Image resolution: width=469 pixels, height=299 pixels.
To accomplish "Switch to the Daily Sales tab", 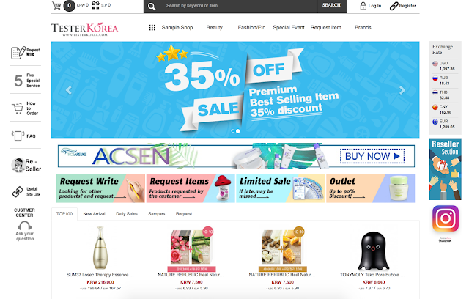I will 127,214.
